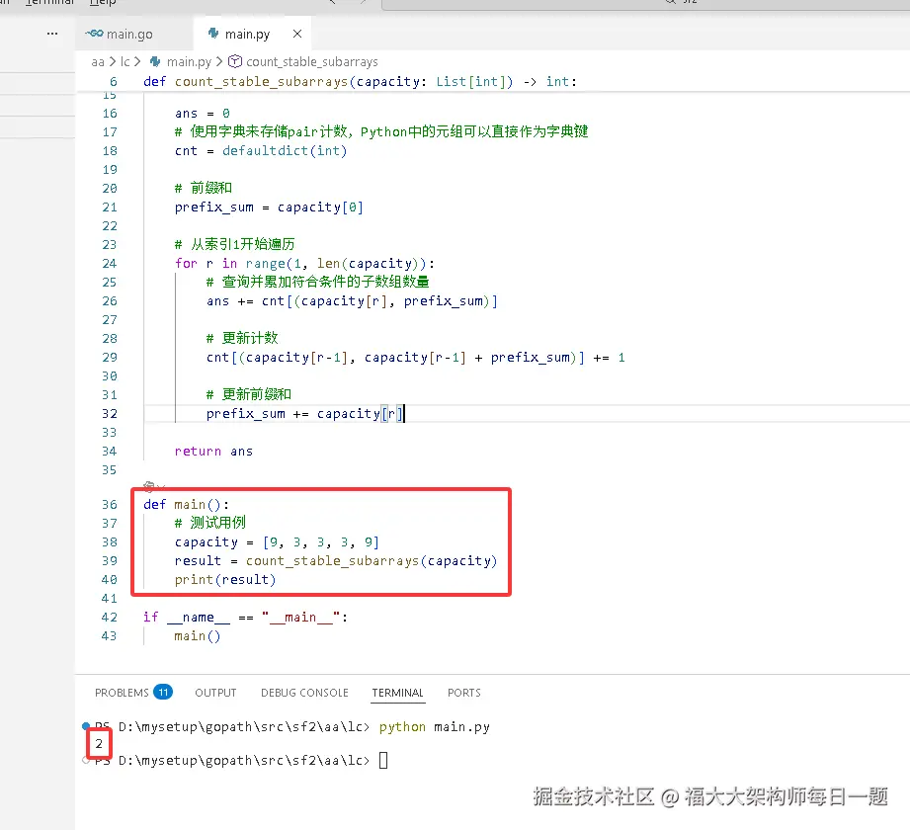Click the Python icon on main.py tab
The width and height of the screenshot is (910, 830).
213,34
